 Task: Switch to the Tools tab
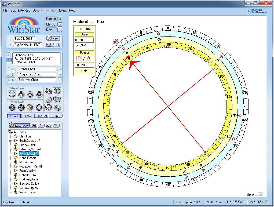(28, 116)
